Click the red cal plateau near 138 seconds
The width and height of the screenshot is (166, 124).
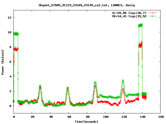point(140,45)
